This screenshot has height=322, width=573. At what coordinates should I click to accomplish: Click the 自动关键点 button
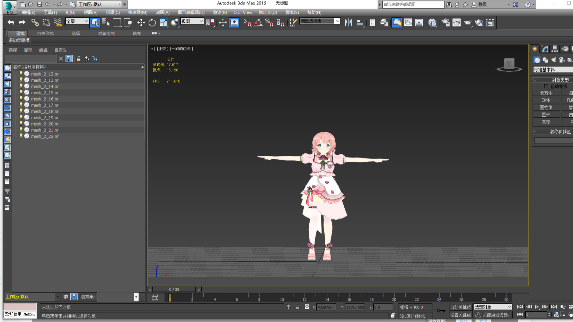coord(460,307)
